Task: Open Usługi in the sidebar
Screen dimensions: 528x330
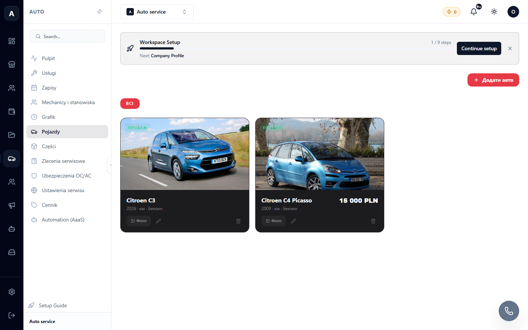Action: [67, 73]
